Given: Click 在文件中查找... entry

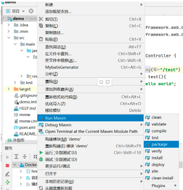Looking at the screenshot, I should (91, 54).
